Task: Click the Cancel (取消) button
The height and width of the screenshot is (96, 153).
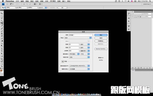Action: (x=101, y=38)
